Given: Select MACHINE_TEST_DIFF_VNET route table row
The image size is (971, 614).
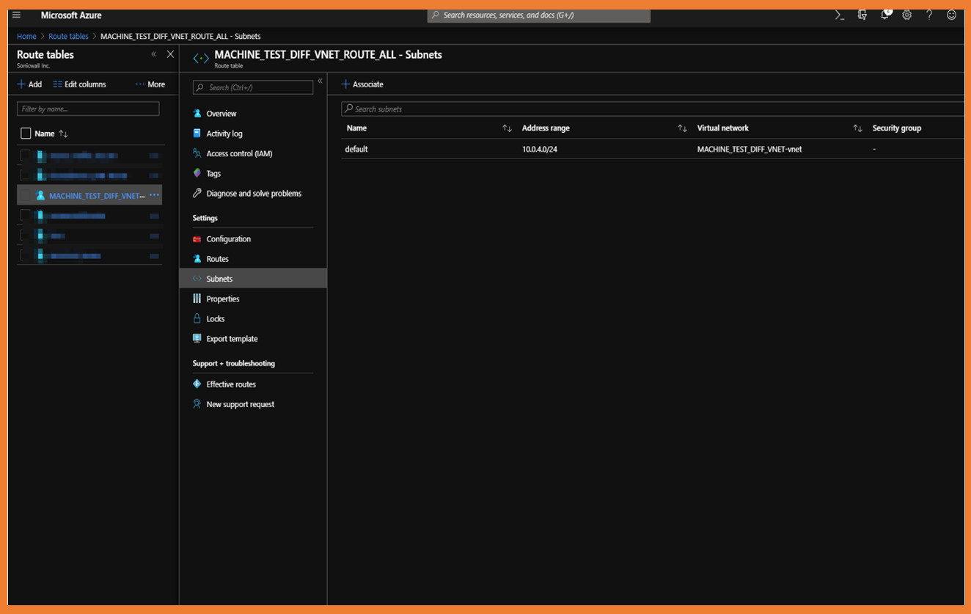Looking at the screenshot, I should pyautogui.click(x=89, y=196).
